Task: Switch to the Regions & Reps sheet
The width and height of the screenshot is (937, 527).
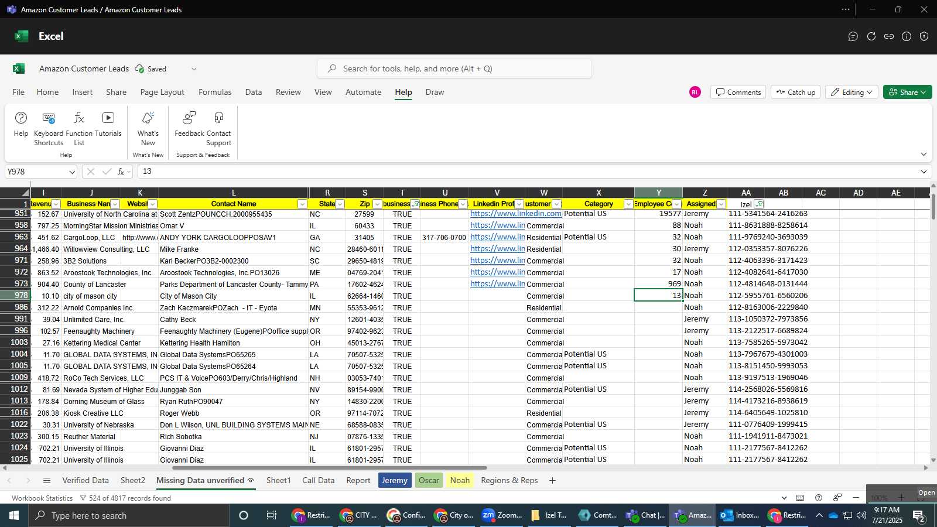Action: [x=509, y=480]
